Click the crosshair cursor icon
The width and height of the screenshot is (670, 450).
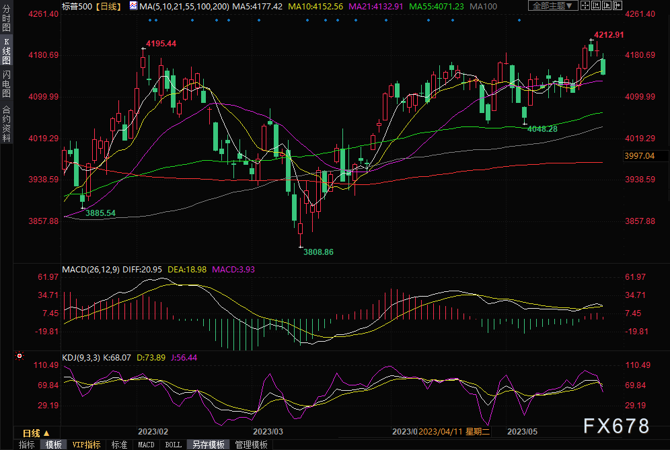586,6
